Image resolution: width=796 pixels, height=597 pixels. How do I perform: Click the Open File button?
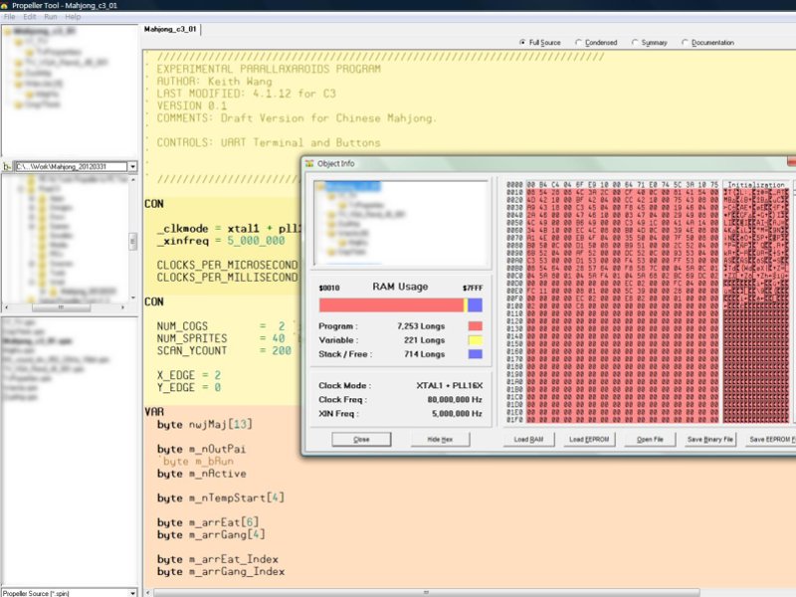(x=650, y=439)
